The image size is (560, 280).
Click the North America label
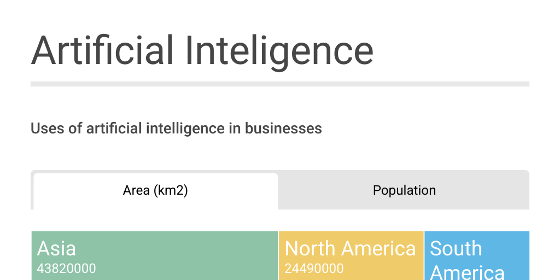point(350,249)
